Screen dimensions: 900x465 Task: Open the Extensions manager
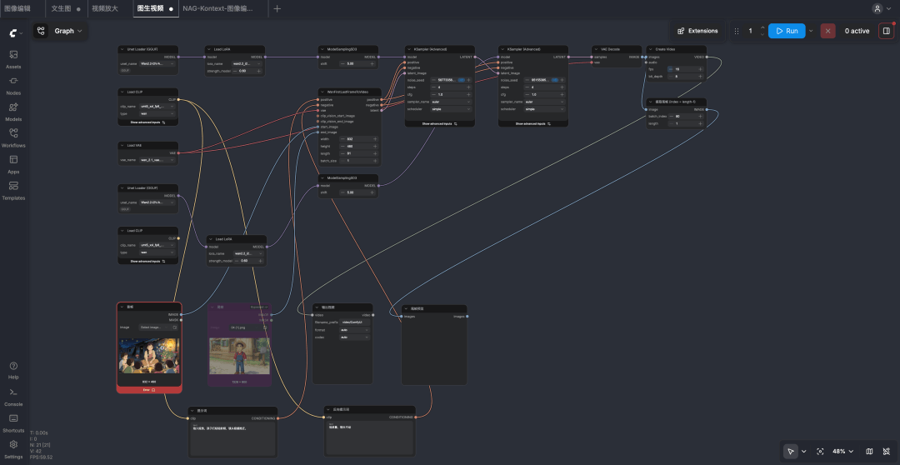click(x=697, y=31)
